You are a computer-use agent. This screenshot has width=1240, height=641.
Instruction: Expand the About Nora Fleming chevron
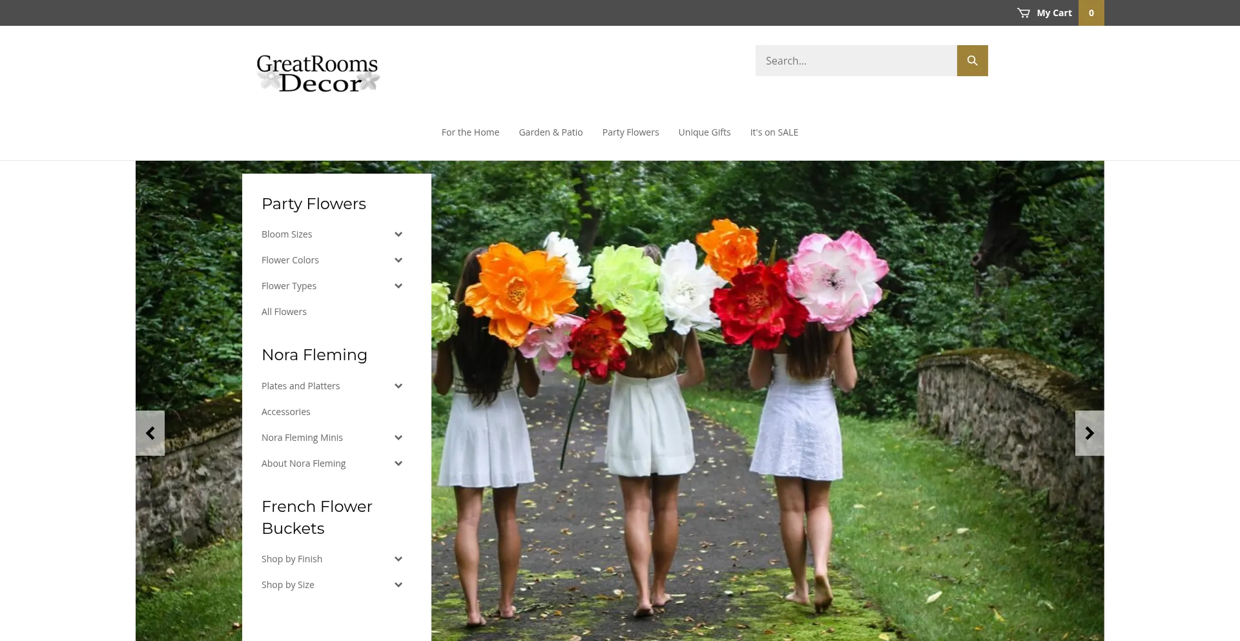click(x=398, y=463)
